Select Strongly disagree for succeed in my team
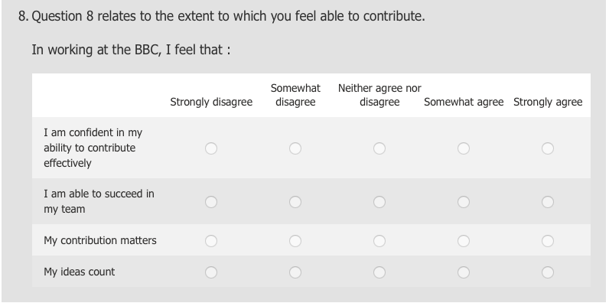This screenshot has height=303, width=609. tap(211, 202)
